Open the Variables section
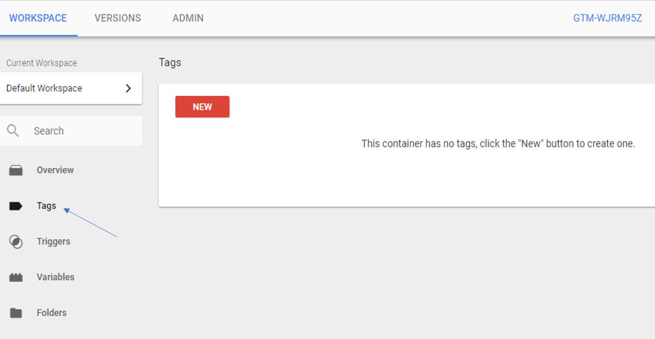Screen dimensions: 655x339 [56, 277]
